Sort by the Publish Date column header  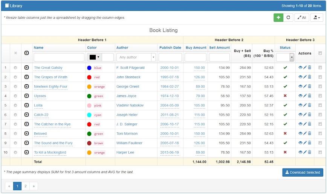click(x=170, y=48)
